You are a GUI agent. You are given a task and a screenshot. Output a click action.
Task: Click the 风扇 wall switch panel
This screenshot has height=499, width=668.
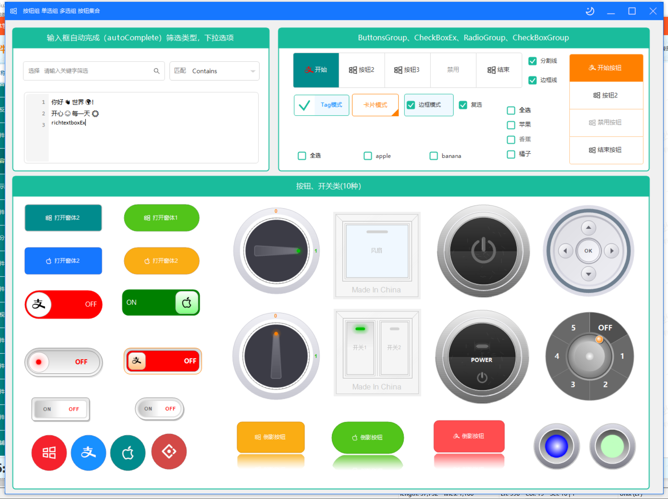377,251
